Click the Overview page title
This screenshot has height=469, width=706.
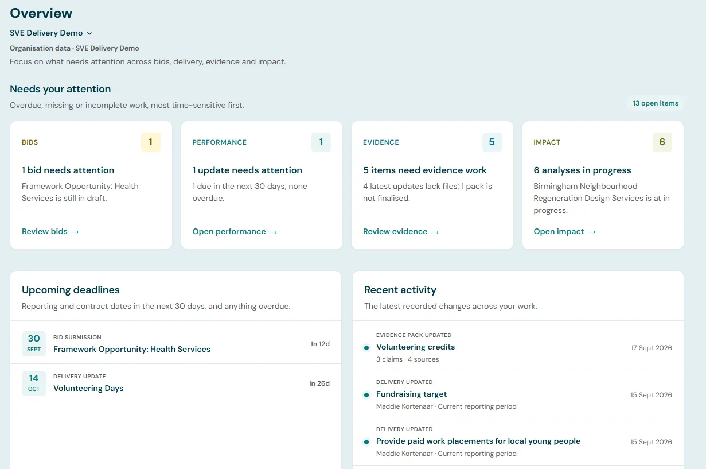(x=41, y=13)
